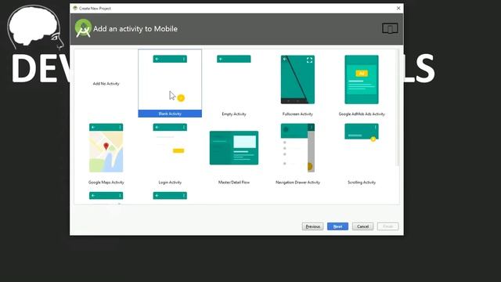Select the Google AdMob Ads Activity thumbnail
Image resolution: width=501 pixels, height=282 pixels.
click(x=362, y=79)
